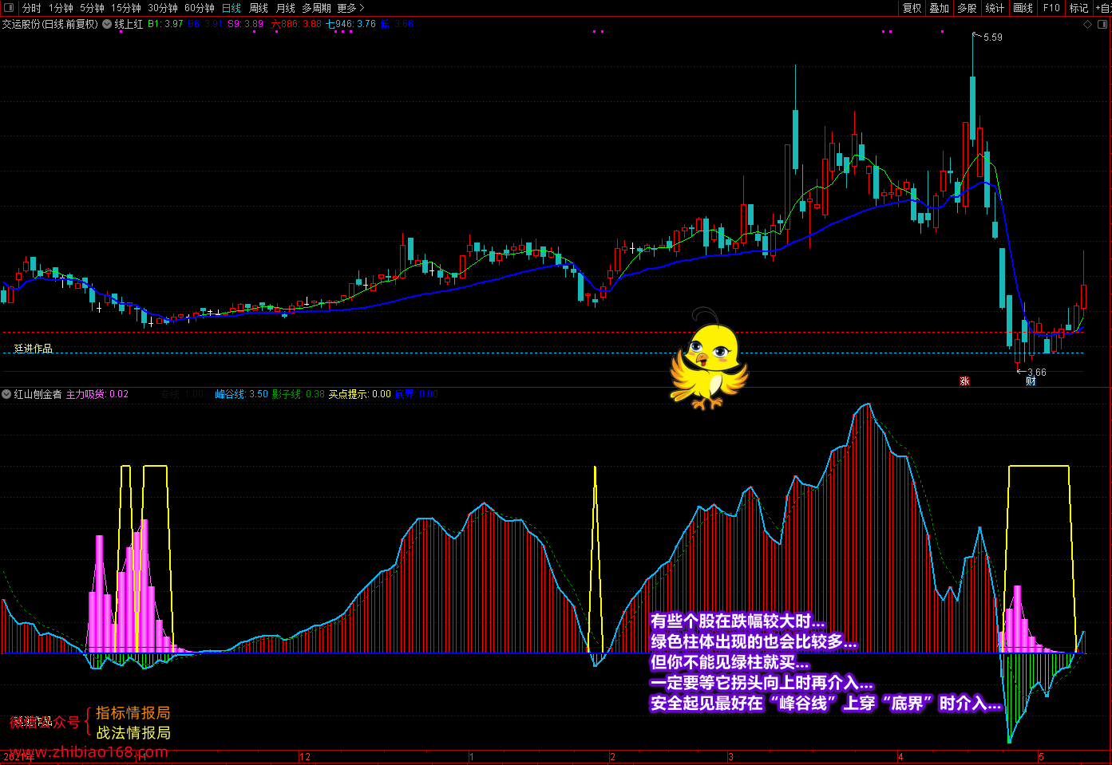Switch to 周线 weekly tab
Image resolution: width=1112 pixels, height=765 pixels.
click(x=259, y=8)
